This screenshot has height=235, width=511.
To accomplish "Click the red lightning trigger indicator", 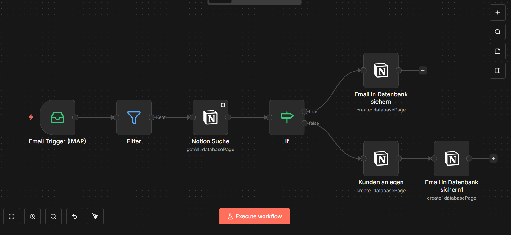I will [31, 117].
